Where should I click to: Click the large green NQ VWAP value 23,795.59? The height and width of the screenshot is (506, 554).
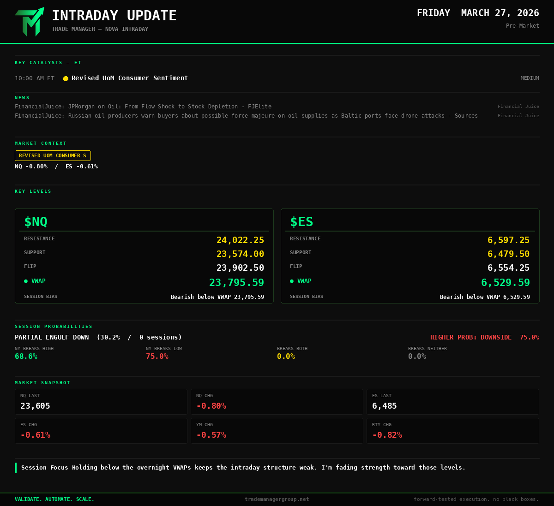236,282
